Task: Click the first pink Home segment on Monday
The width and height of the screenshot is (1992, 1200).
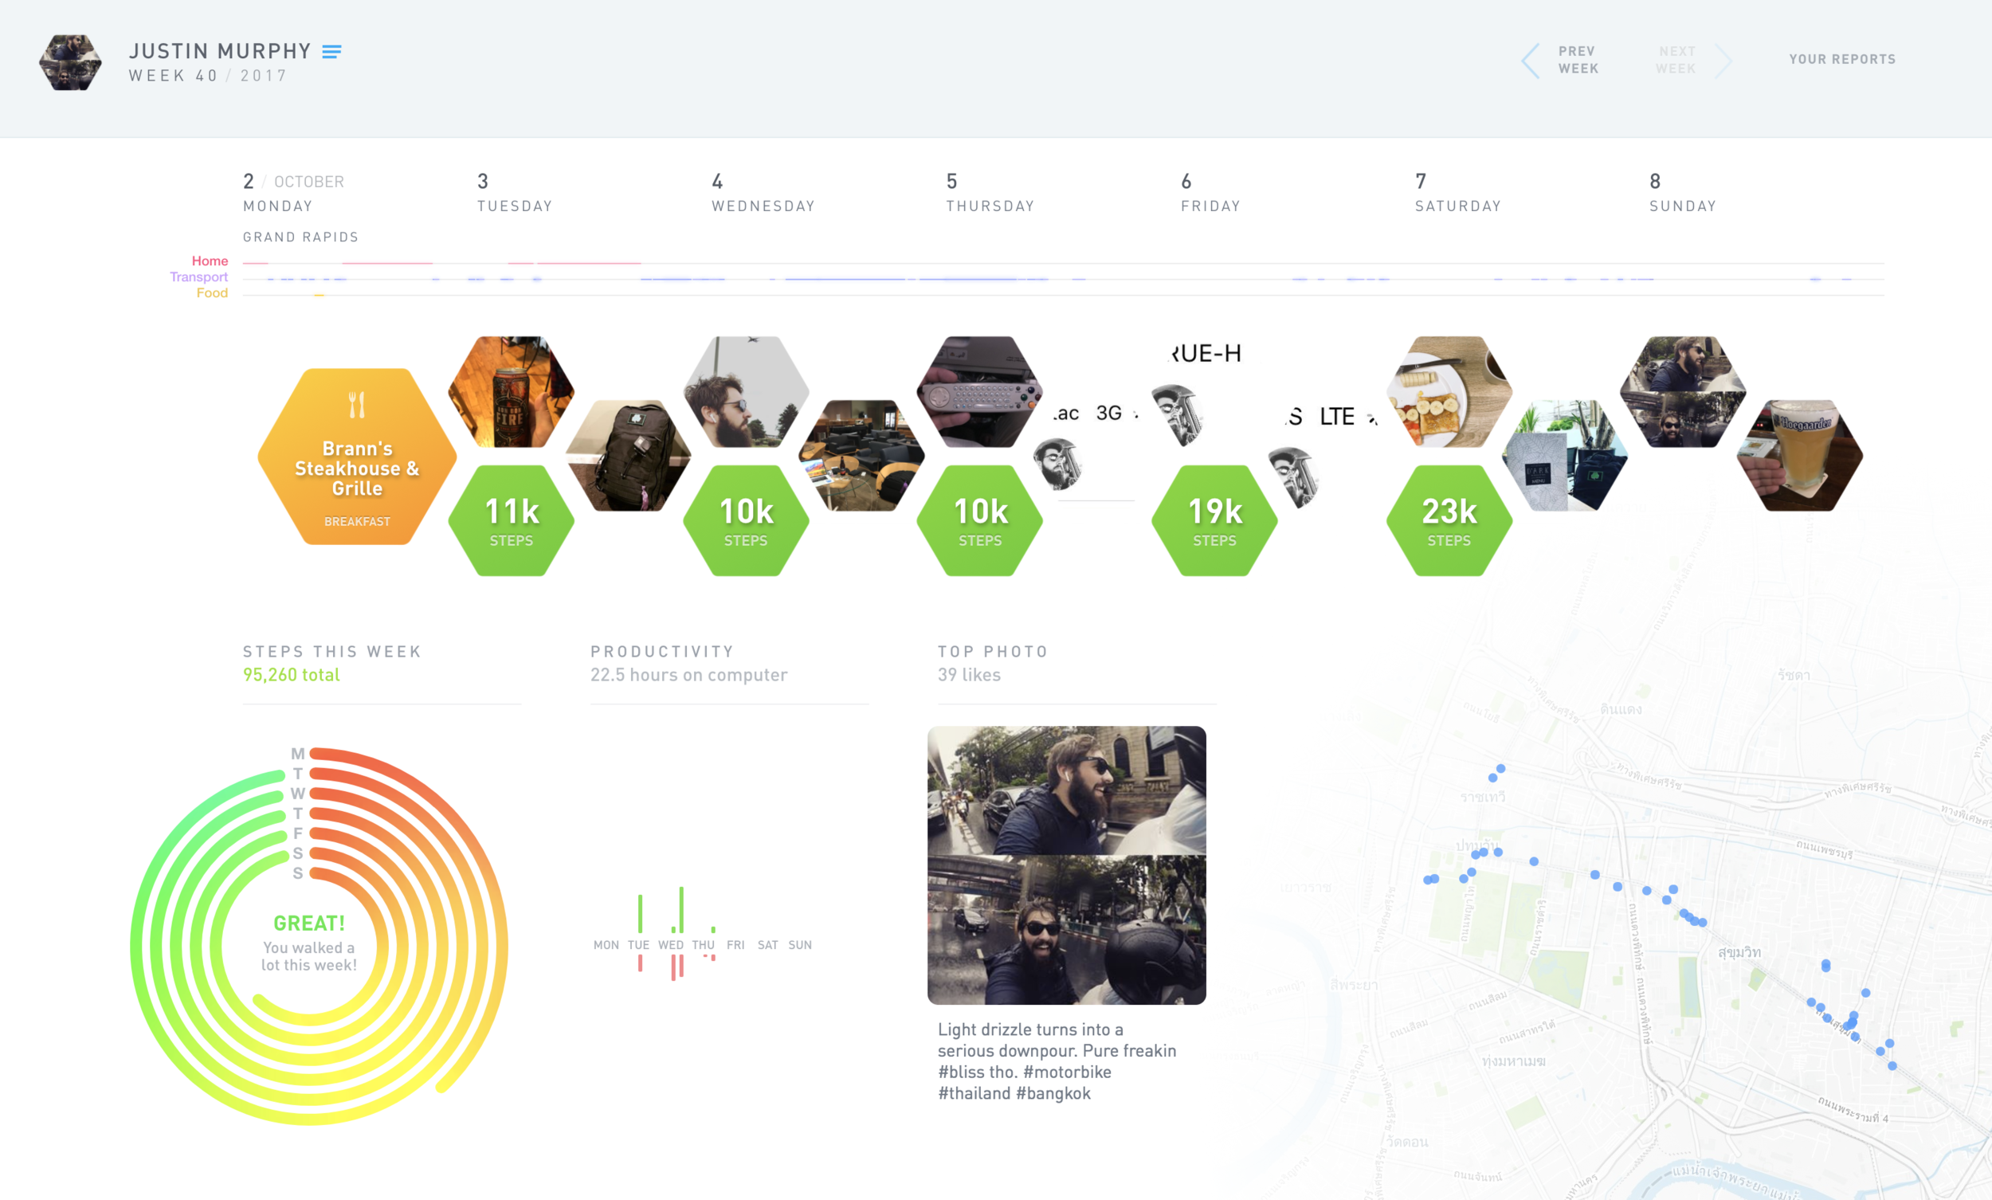Action: [x=256, y=264]
